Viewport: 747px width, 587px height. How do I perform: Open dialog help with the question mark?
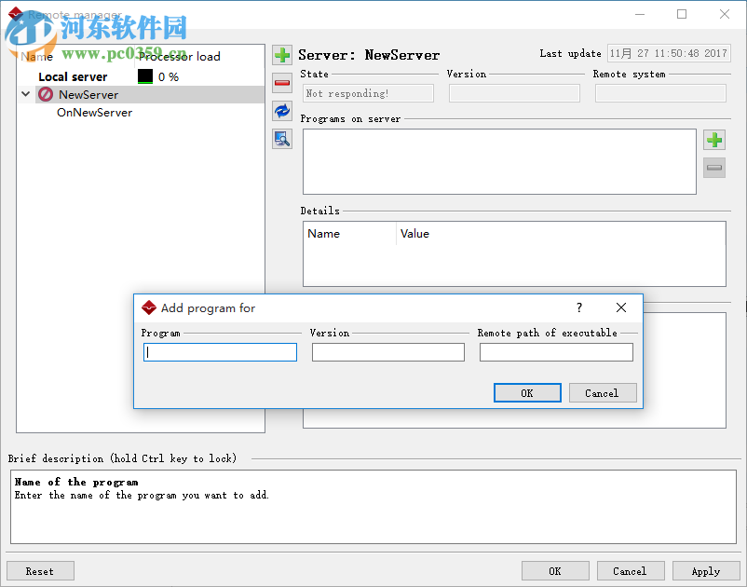coord(578,307)
